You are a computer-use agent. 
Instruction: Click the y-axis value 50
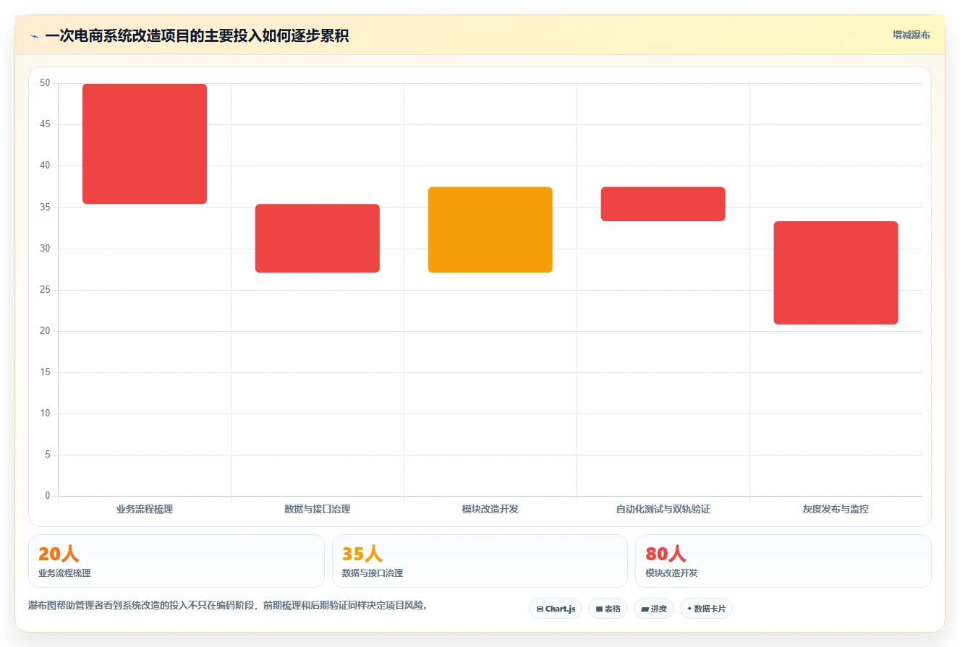click(45, 83)
